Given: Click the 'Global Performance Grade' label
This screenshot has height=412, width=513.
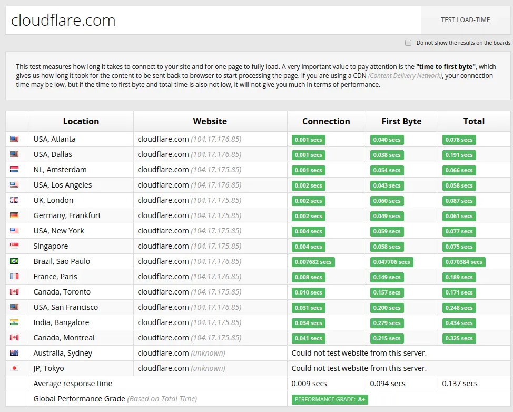Looking at the screenshot, I should coord(79,399).
